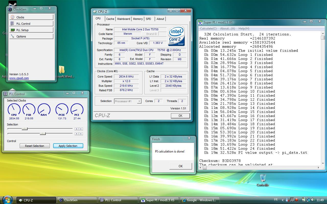This screenshot has width=327, height=204.
Task: Click the Super PI scroll down arrow
Action: coord(323,163)
